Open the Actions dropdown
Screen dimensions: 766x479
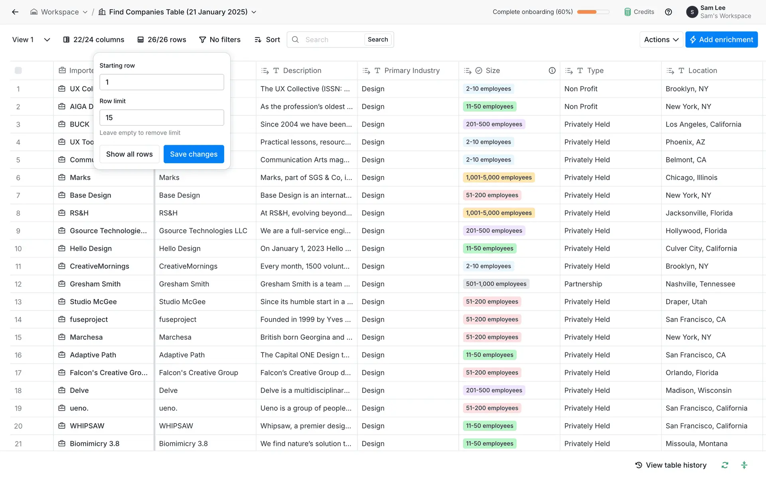(x=661, y=40)
